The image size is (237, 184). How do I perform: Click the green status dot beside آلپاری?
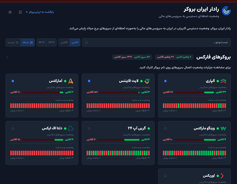(218, 81)
